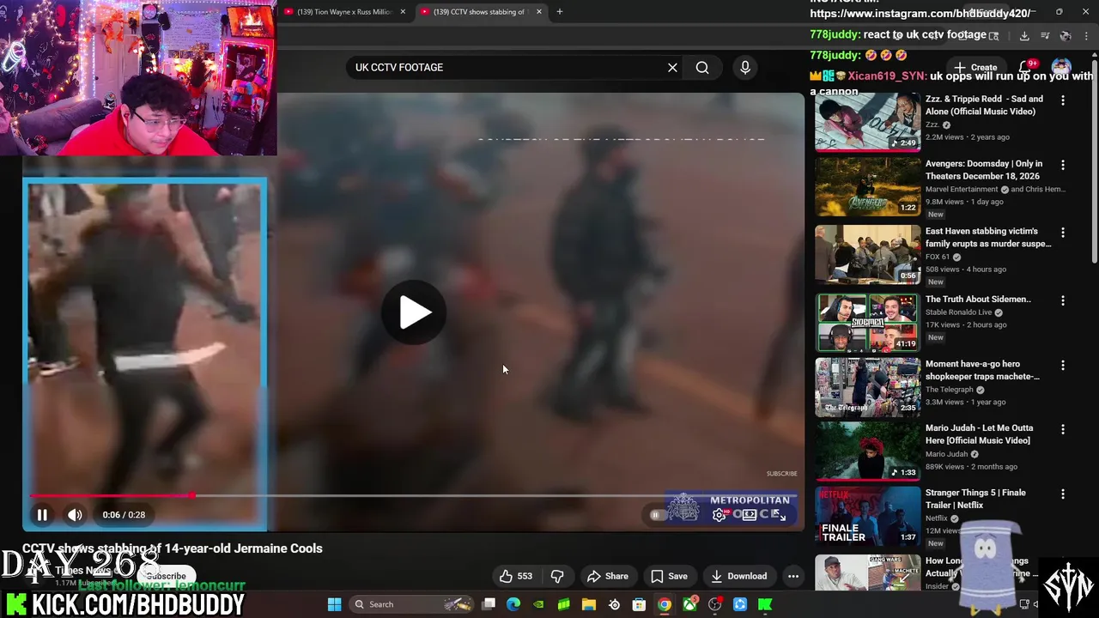
Task: Open a new browser tab with plus
Action: pyautogui.click(x=560, y=12)
